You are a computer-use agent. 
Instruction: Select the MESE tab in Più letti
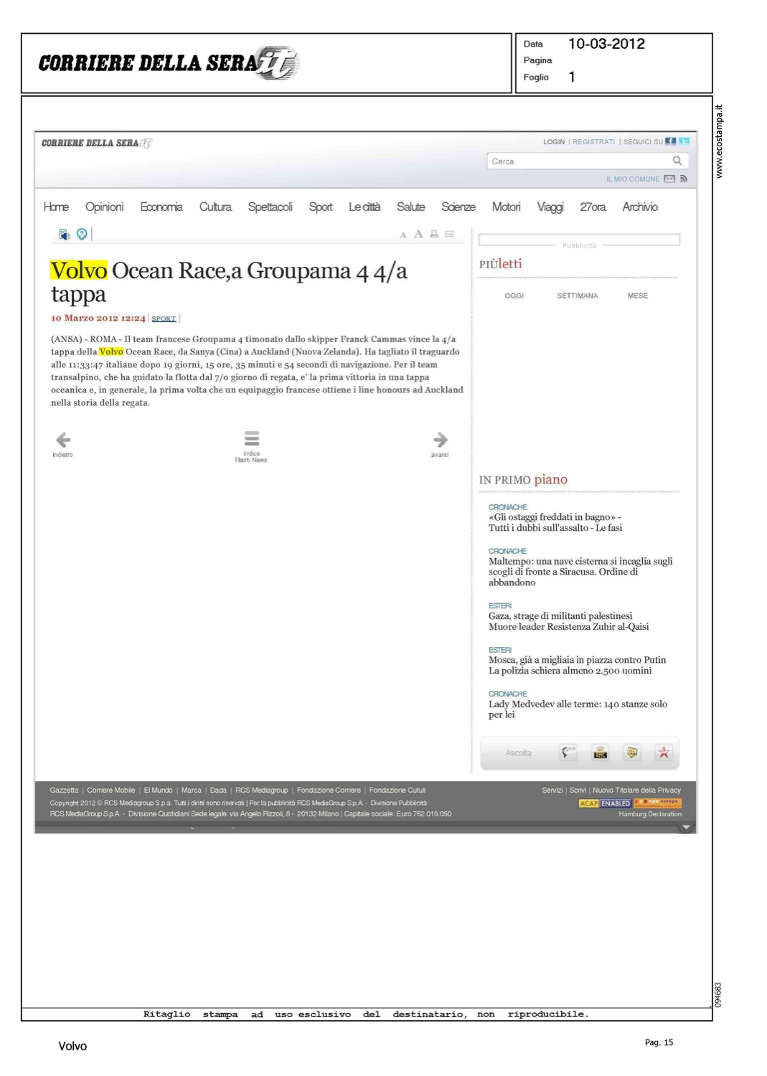click(637, 296)
